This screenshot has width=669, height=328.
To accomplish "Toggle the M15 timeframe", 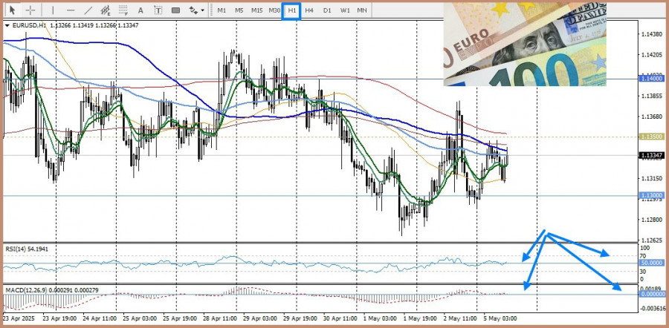I will pyautogui.click(x=256, y=10).
